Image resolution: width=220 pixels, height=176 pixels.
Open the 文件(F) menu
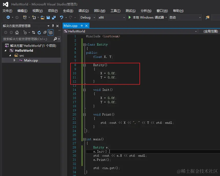point(7,11)
